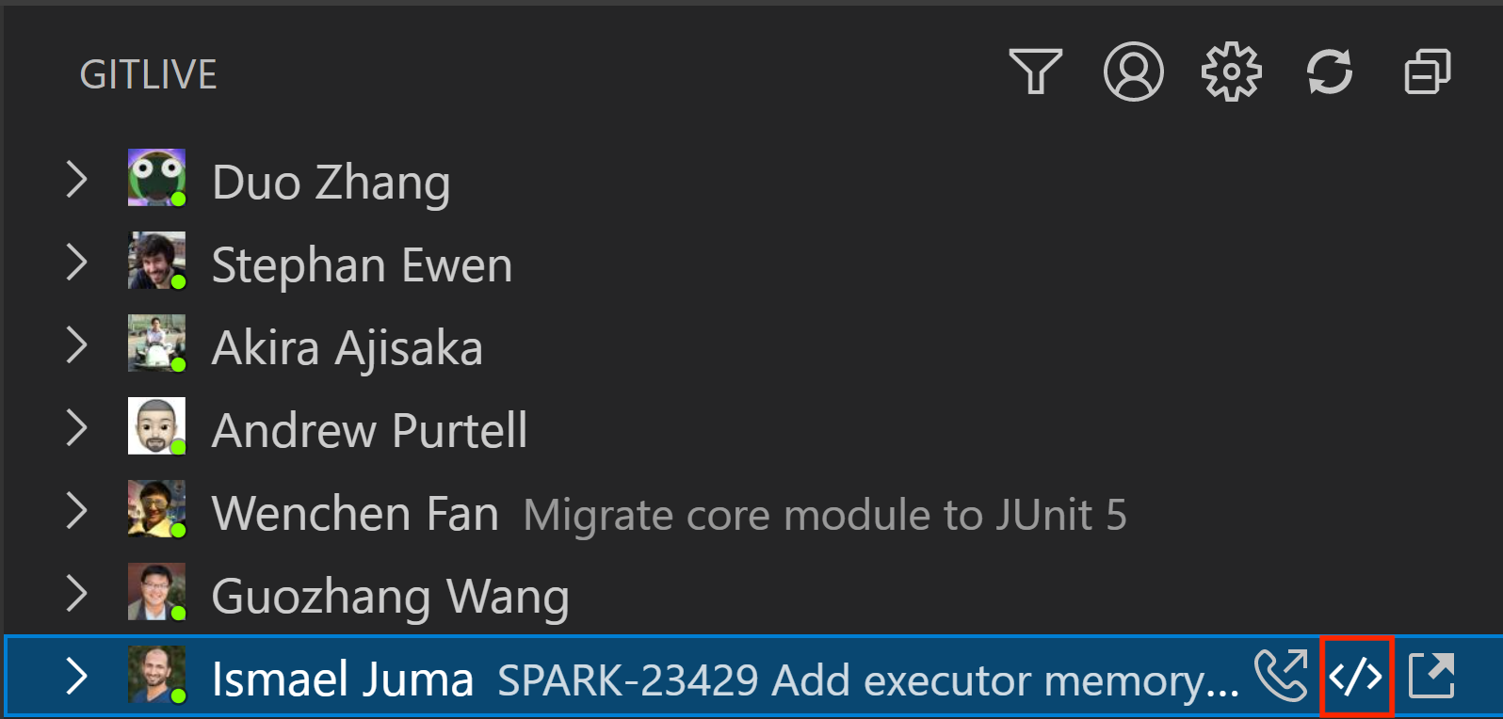Select Wenchen Fan in the team list

(355, 514)
